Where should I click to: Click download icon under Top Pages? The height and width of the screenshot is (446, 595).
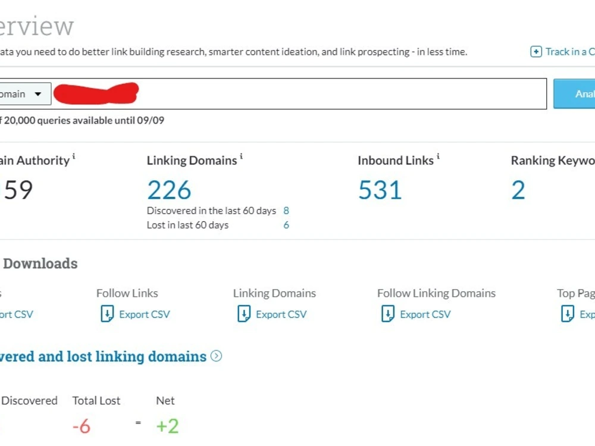click(568, 314)
